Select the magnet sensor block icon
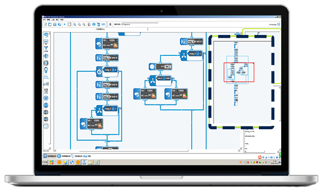This screenshot has height=190, width=322. (46, 70)
